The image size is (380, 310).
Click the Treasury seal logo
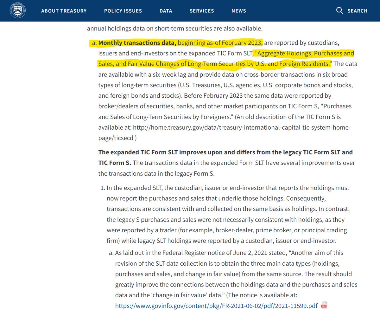coord(18,10)
